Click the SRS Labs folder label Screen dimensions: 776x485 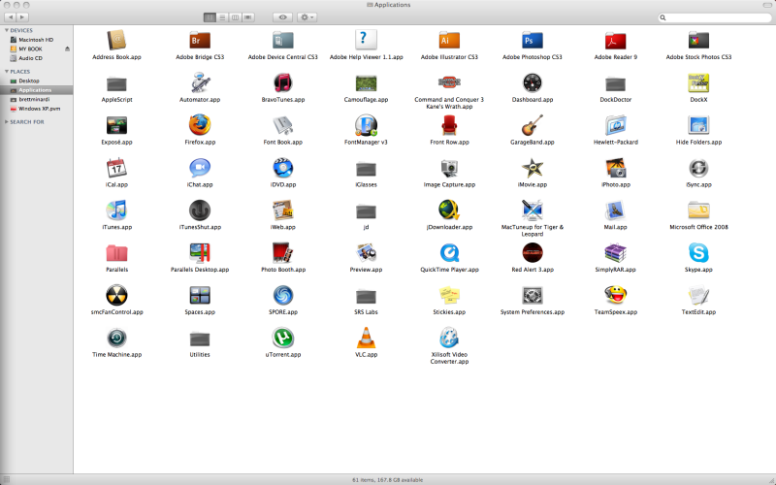tap(367, 312)
